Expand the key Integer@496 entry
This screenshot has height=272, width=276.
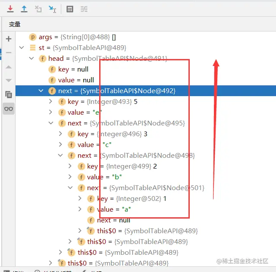pos(60,134)
